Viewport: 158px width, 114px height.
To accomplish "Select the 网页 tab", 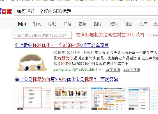I will pyautogui.click(x=22, y=24).
